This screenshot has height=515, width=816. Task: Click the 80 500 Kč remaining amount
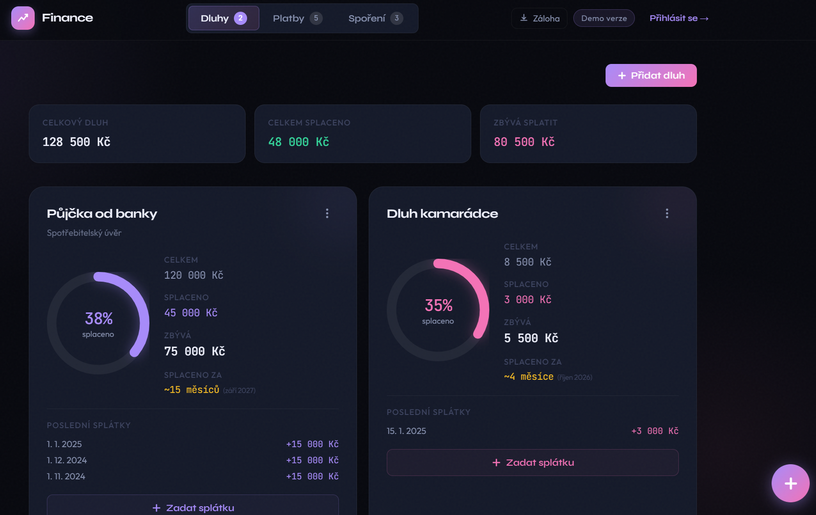pyautogui.click(x=524, y=142)
